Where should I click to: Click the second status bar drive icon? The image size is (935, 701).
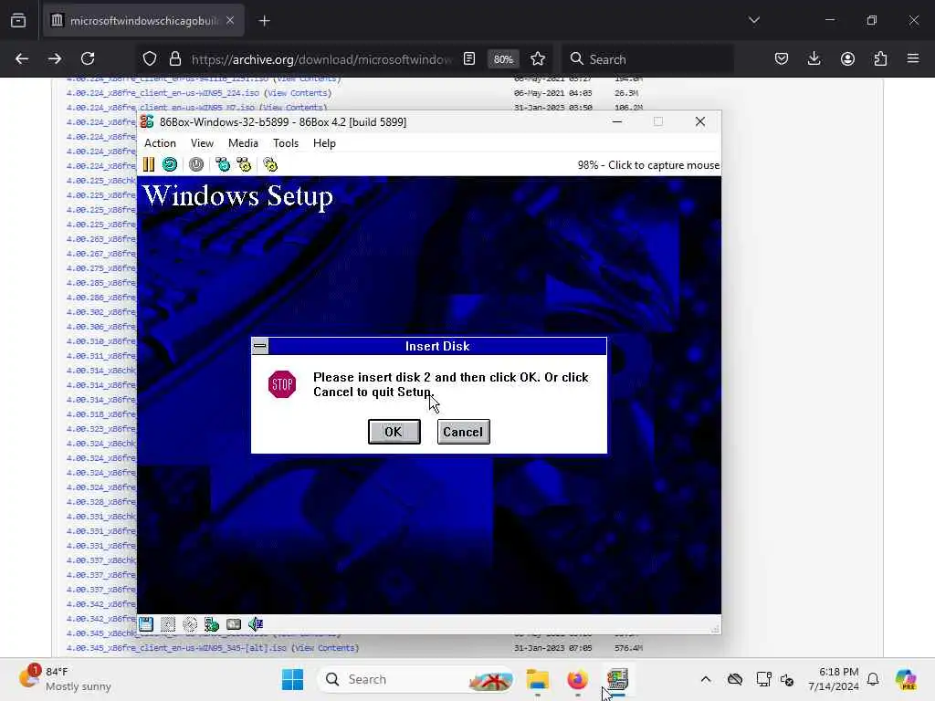(168, 624)
